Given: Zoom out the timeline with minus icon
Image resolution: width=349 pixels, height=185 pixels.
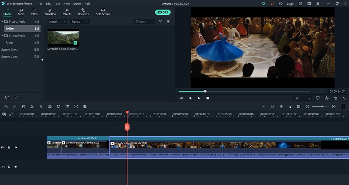Looking at the screenshot, I should coord(308,106).
